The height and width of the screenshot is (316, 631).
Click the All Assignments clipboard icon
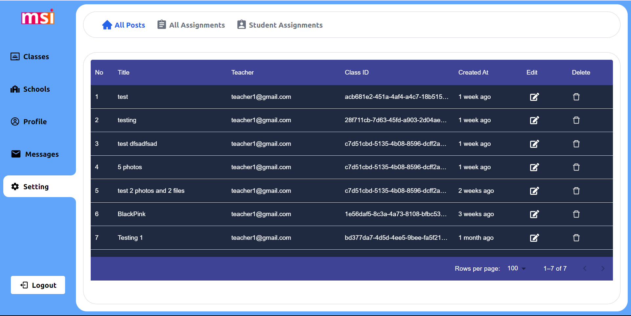tap(161, 25)
